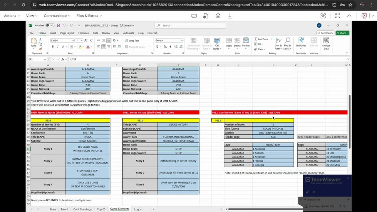Click the AutoSum sigma button
The width and height of the screenshot is (377, 212).
261,39
